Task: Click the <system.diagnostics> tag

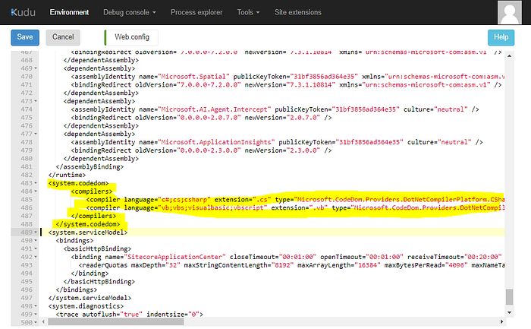Action: tap(86, 306)
